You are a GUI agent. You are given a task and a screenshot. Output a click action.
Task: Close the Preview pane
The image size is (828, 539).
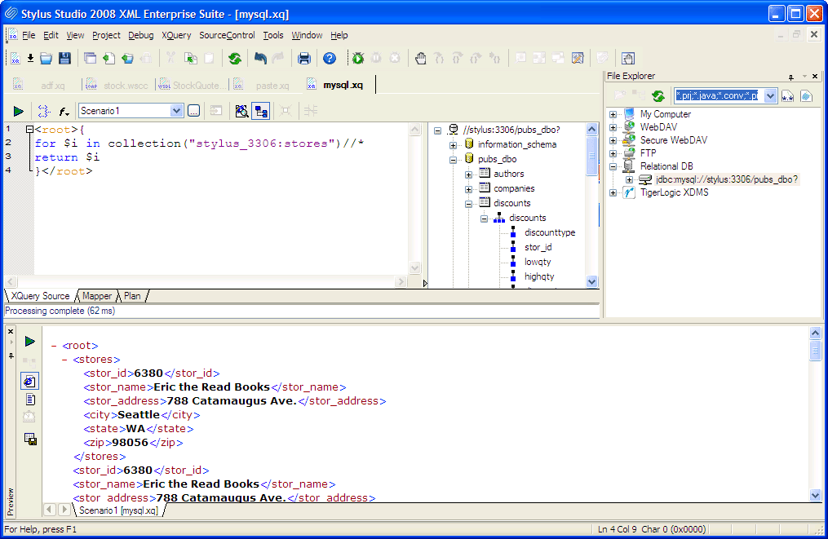pos(11,332)
